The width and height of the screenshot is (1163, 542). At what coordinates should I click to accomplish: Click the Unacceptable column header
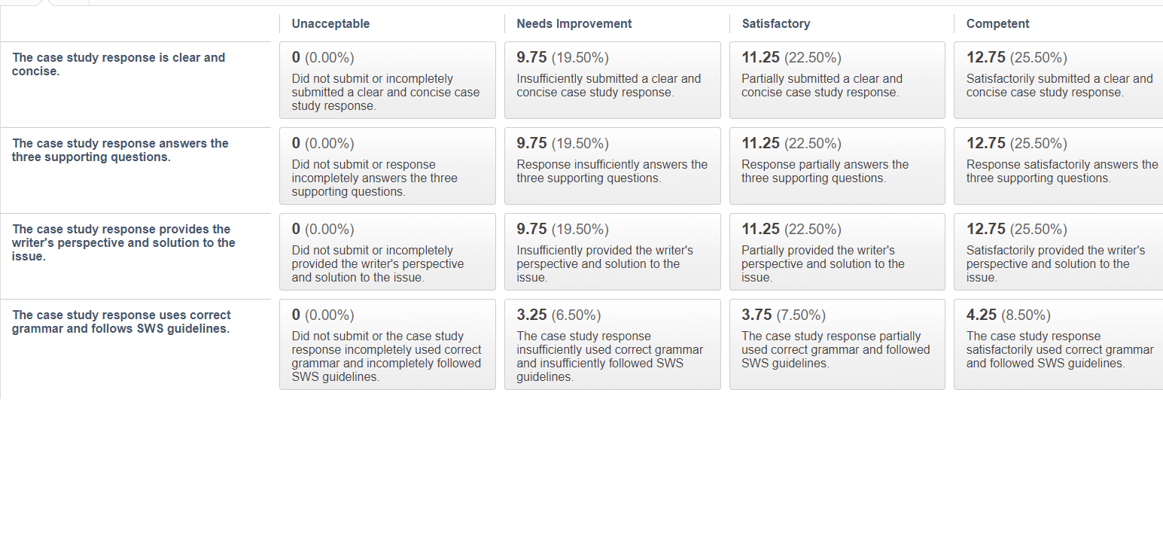tap(330, 23)
